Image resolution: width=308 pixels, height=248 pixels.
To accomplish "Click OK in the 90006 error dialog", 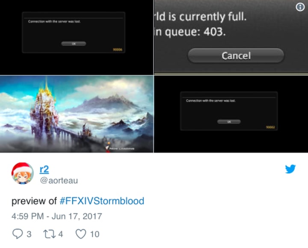I will 74,44.
